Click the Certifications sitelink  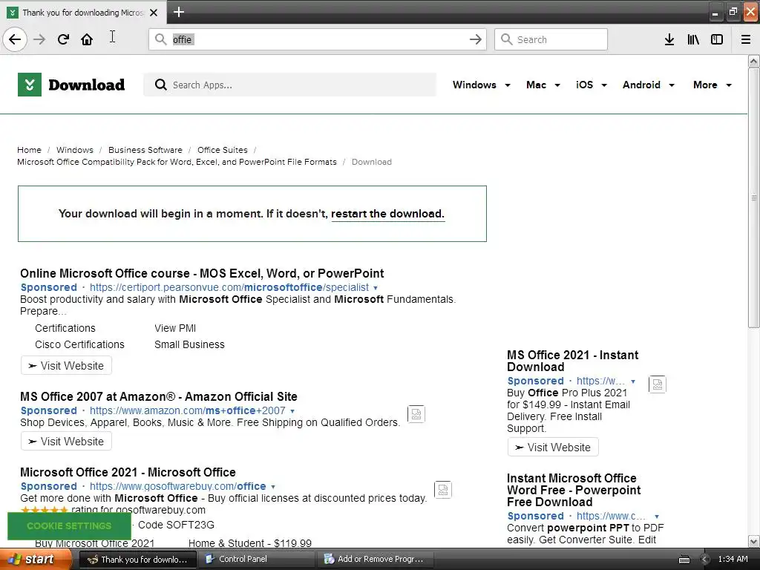[x=65, y=328]
